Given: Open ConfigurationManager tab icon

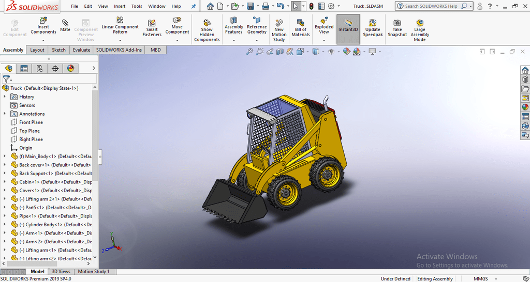Looking at the screenshot, I should 39,69.
